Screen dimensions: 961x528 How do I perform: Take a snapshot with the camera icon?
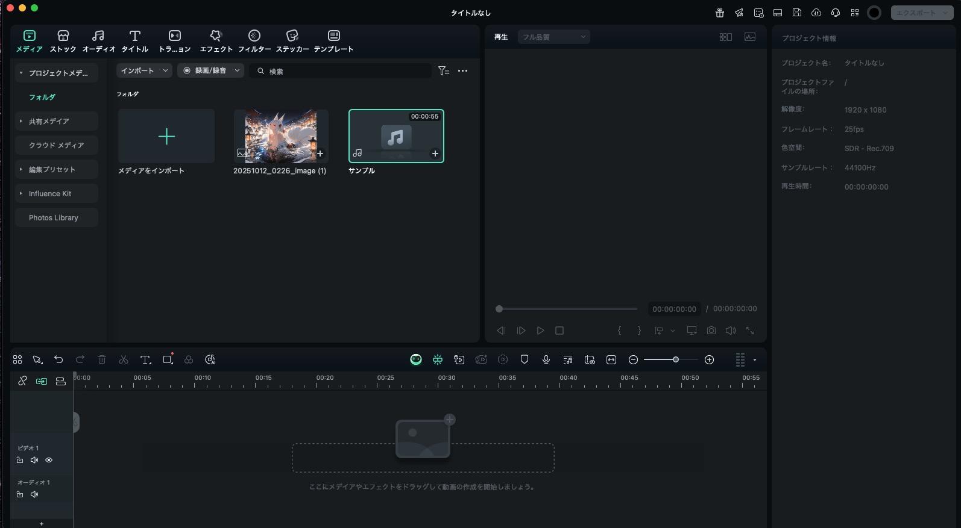(711, 331)
